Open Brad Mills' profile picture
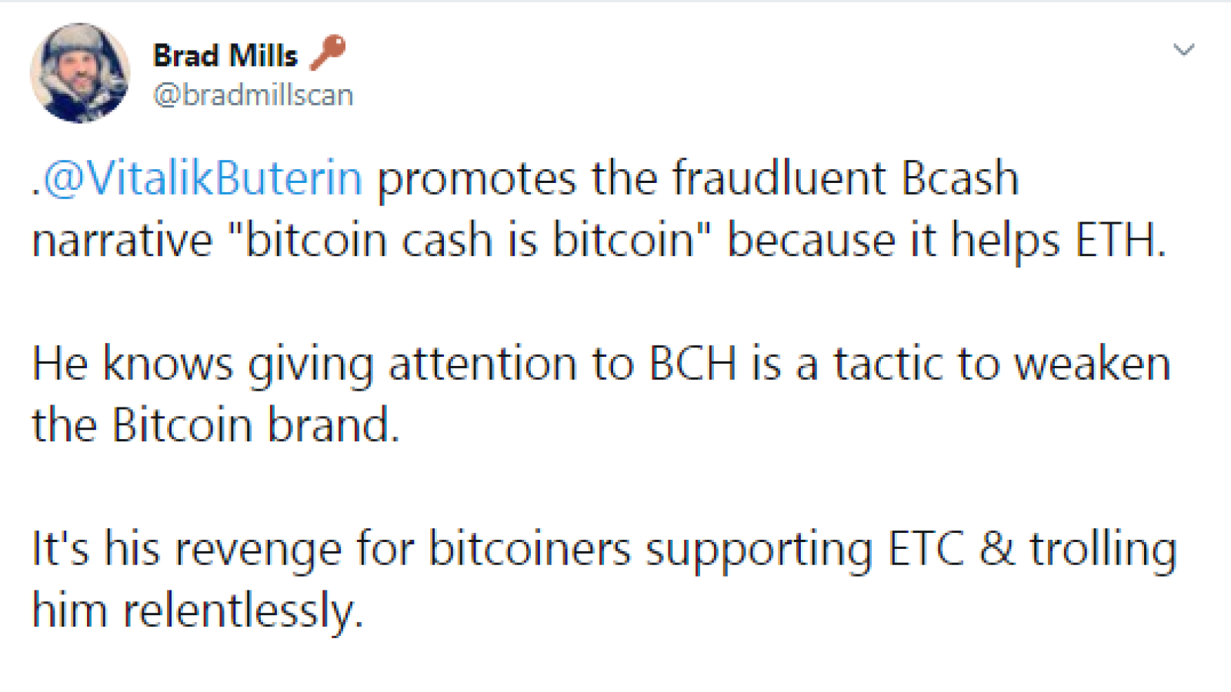 coord(80,72)
